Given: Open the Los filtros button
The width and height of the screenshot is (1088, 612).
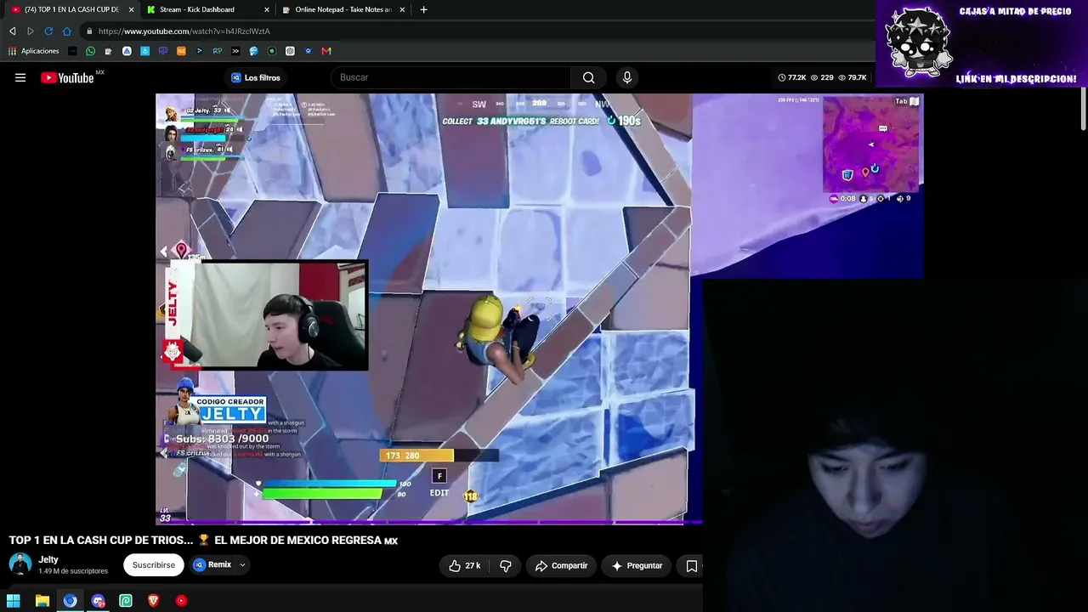Looking at the screenshot, I should point(256,77).
